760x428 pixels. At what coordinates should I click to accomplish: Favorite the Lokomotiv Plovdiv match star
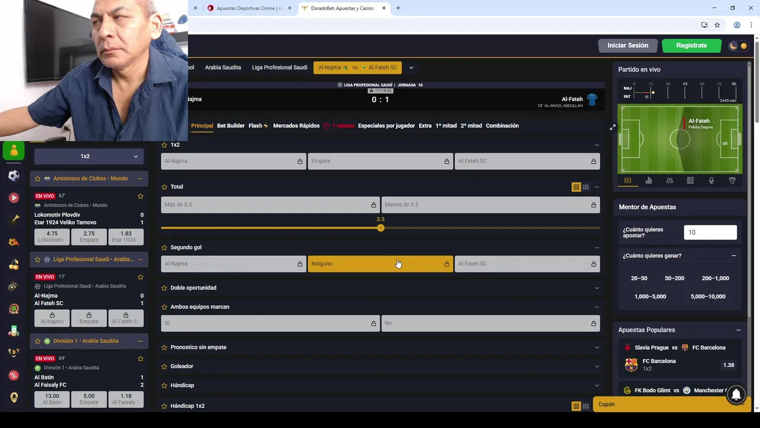(141, 196)
